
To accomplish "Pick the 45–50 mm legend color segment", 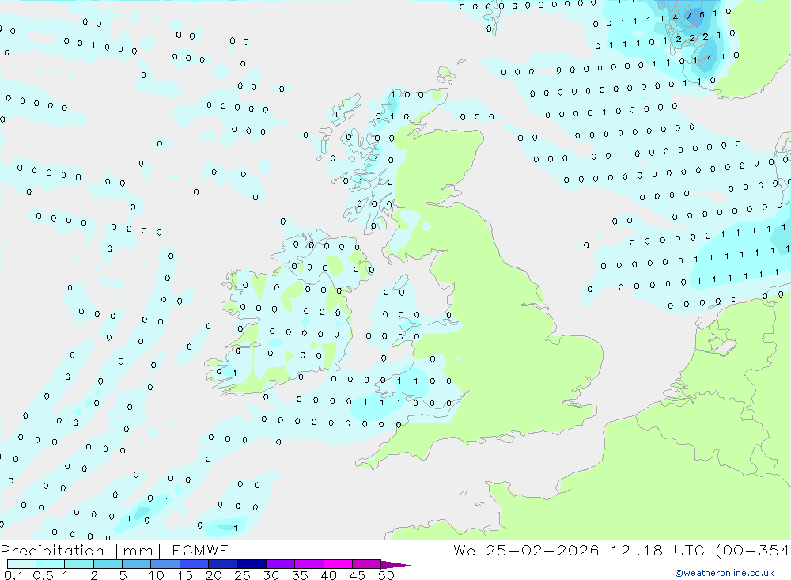I will 366,564.
